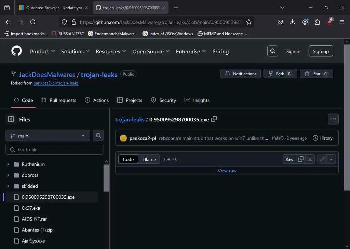
Task: Expand the dobrota folder
Action: tap(8, 175)
